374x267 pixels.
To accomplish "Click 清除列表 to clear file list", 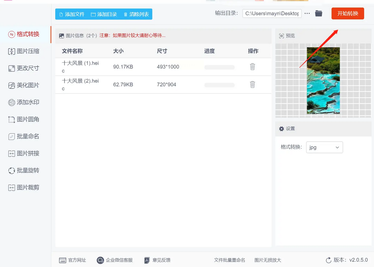I will [136, 14].
